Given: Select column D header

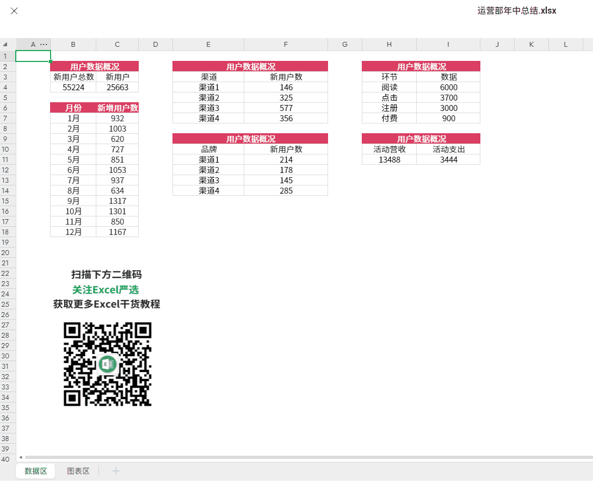Looking at the screenshot, I should 156,45.
